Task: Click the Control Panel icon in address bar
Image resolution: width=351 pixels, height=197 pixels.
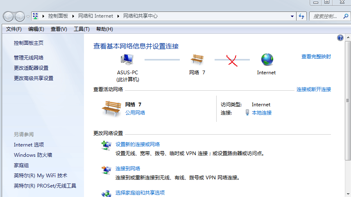Action: [x=35, y=16]
